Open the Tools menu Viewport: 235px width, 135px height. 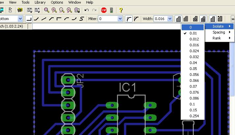tap(25, 2)
